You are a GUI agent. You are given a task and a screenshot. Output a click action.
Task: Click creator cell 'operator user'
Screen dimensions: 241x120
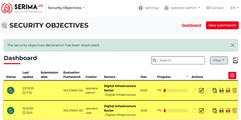(92, 111)
